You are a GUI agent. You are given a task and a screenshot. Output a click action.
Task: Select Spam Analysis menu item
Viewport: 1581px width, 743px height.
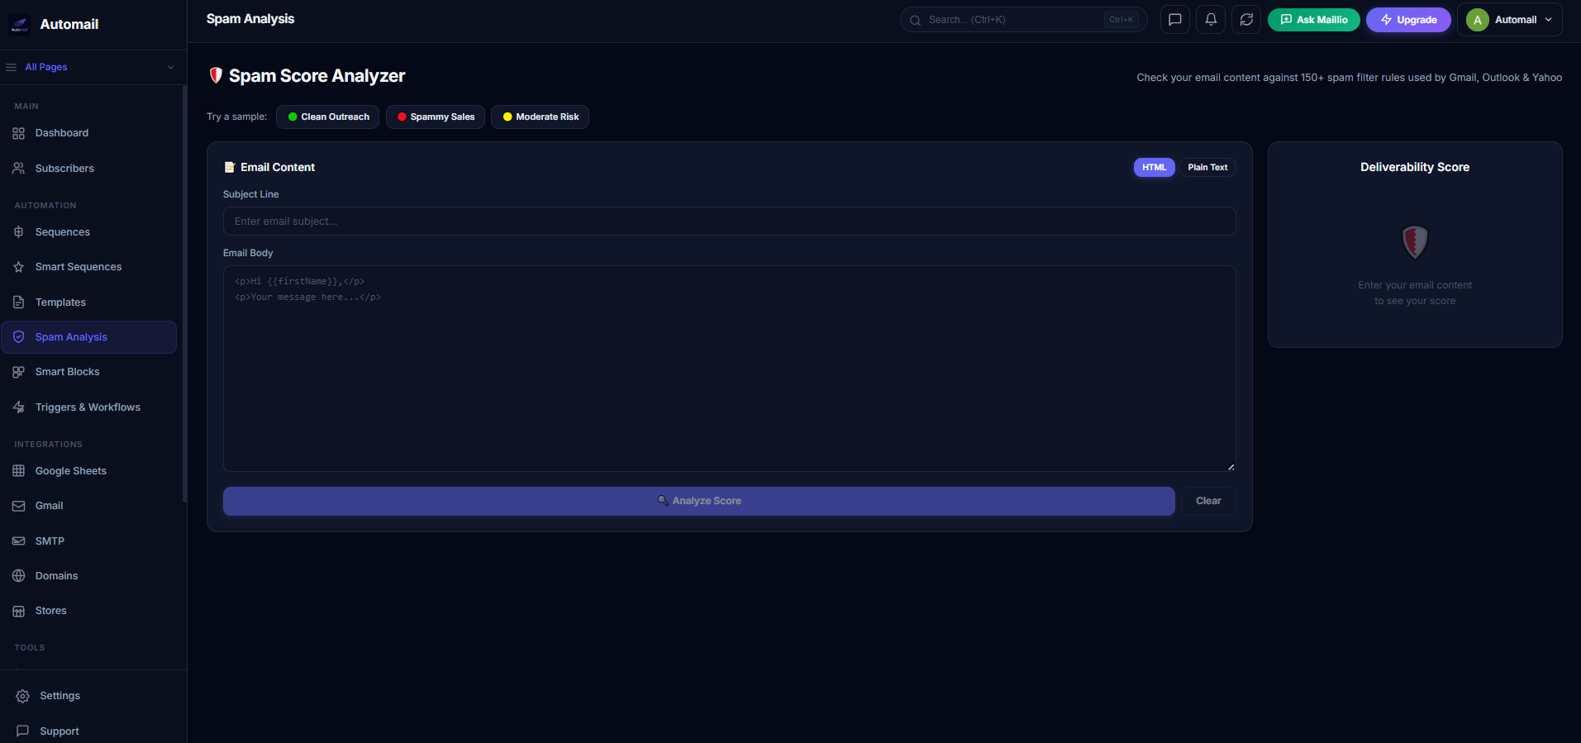89,337
